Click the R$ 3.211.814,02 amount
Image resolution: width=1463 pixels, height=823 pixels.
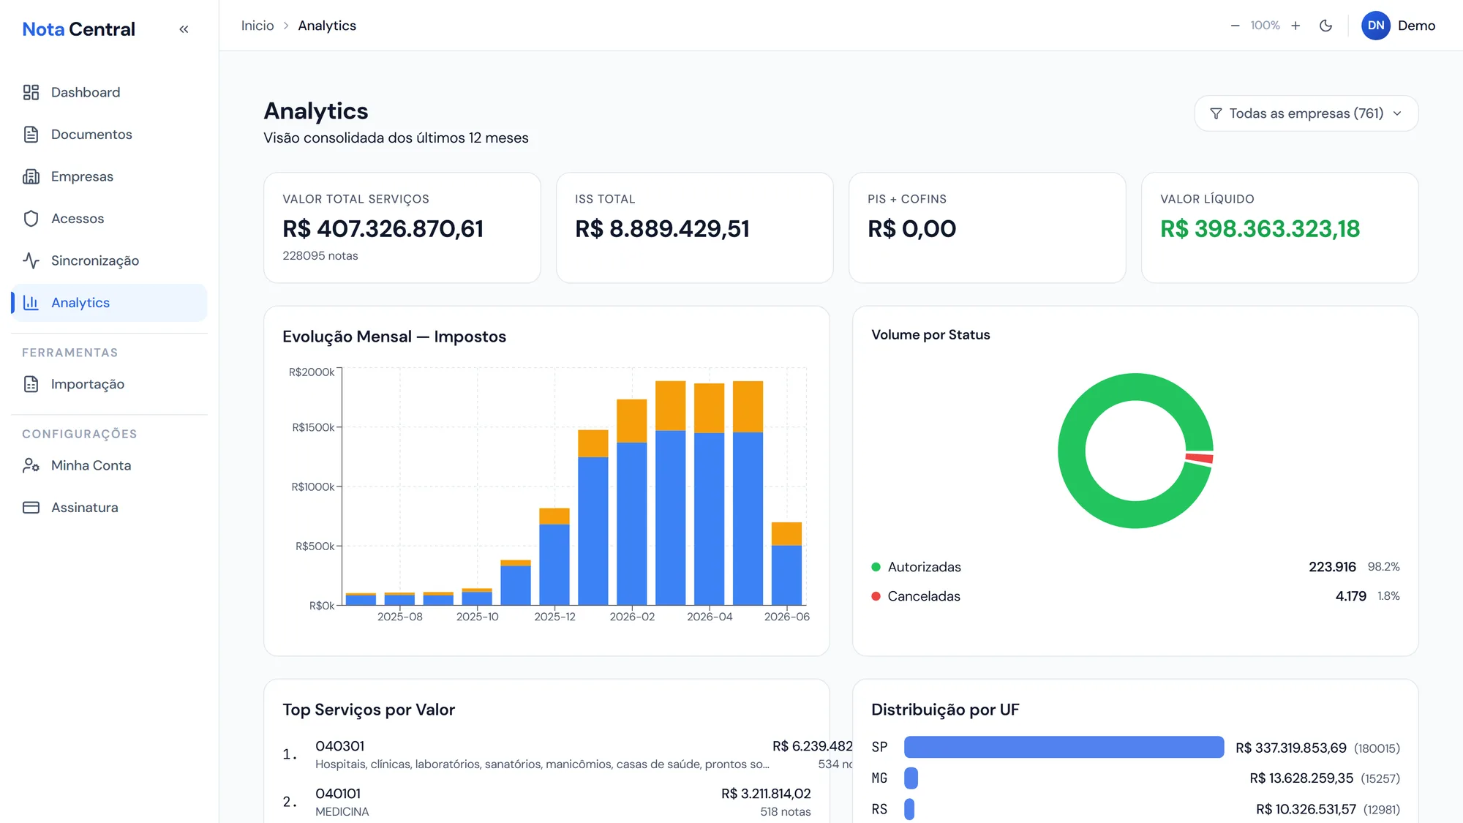coord(766,794)
